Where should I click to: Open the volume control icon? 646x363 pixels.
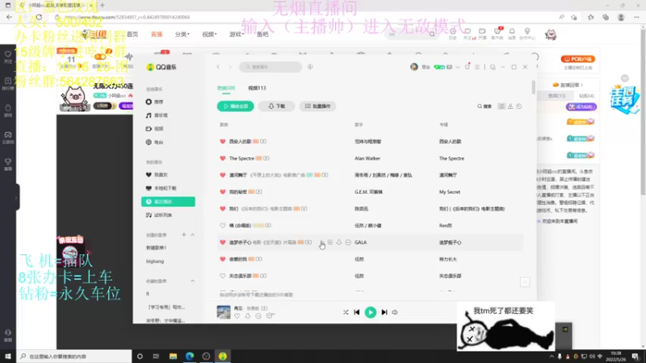tap(395, 312)
